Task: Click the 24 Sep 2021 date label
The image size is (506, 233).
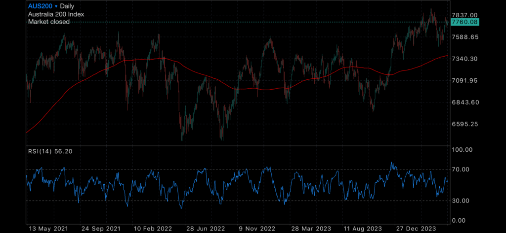Action: point(101,229)
